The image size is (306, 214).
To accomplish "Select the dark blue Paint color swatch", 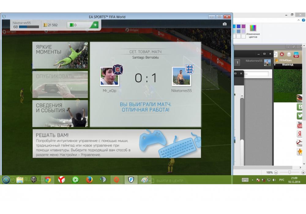I will pos(238,26).
